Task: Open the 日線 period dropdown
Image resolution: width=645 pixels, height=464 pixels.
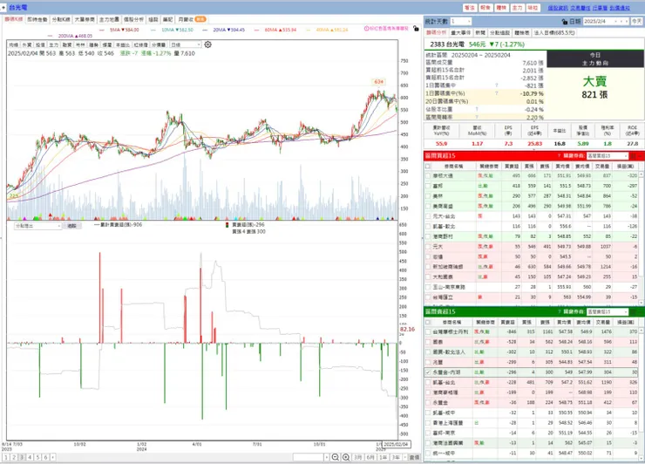Action: tap(186, 44)
